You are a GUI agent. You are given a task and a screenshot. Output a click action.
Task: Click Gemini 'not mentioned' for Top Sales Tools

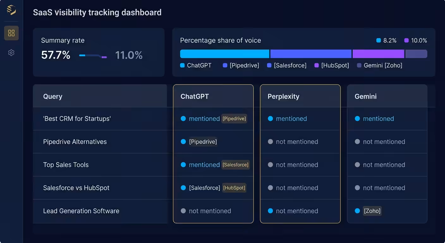tap(384, 165)
